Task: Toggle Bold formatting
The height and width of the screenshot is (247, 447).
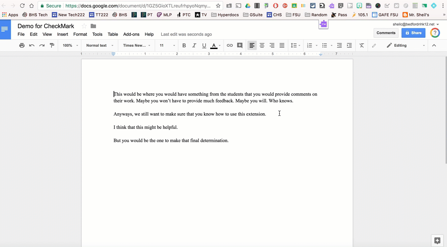Action: [x=184, y=45]
